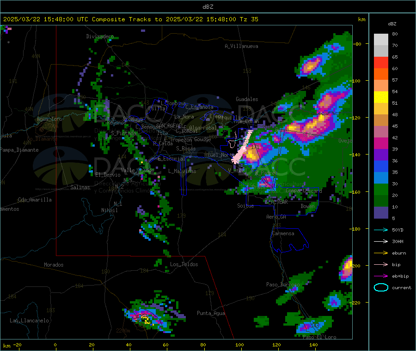
Task: Click the 'L_Malvinas' place label
Action: point(182,172)
